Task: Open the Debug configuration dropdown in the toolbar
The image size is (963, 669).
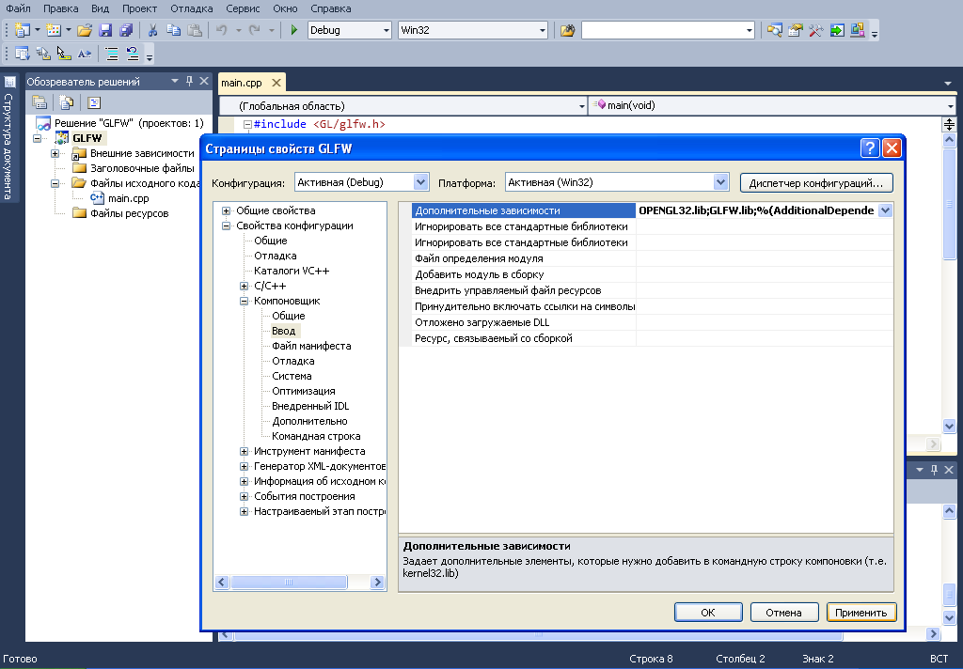Action: coord(386,30)
